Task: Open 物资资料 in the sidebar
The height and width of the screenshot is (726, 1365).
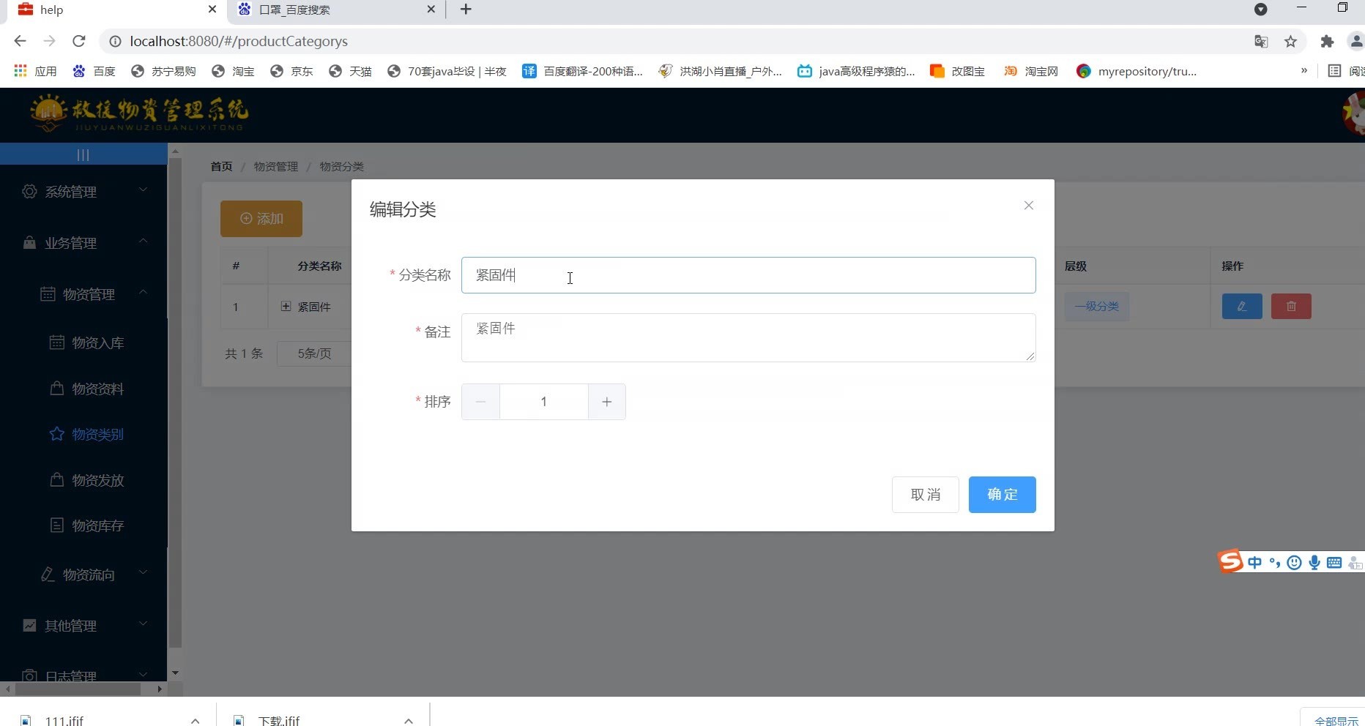Action: (86, 389)
